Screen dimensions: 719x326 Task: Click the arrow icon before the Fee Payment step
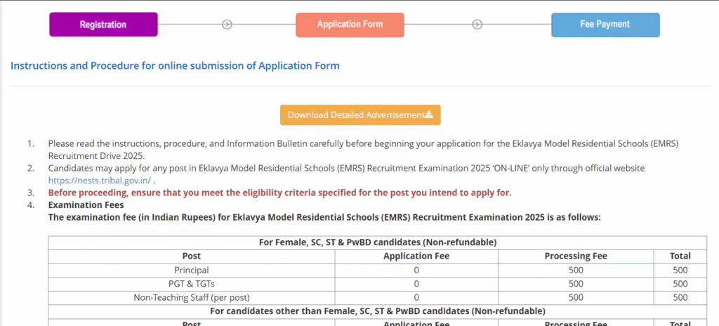477,25
